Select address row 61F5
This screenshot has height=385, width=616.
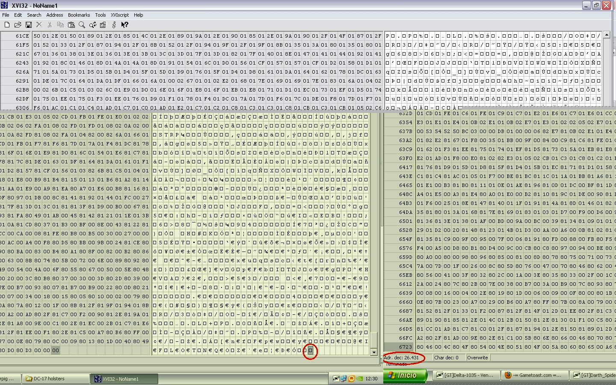[x=17, y=45]
